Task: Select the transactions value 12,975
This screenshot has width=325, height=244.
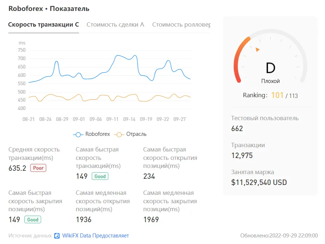Action: [242, 156]
